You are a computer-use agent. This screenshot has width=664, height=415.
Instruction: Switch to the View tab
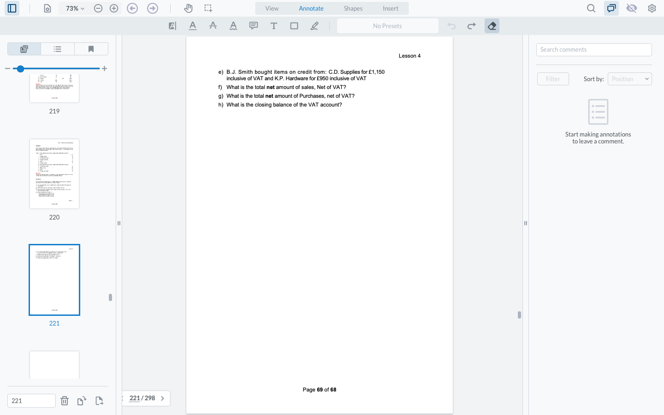(272, 8)
